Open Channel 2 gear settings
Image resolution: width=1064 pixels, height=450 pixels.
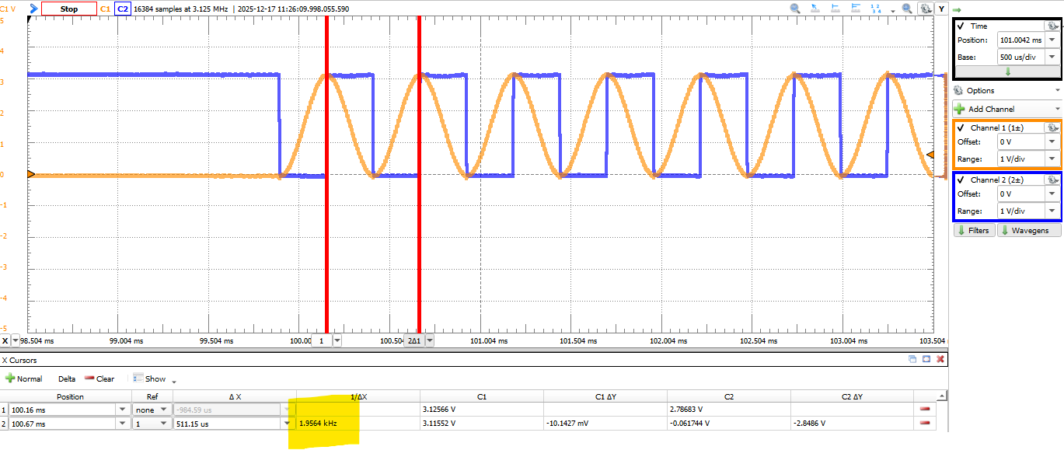[x=1052, y=180]
